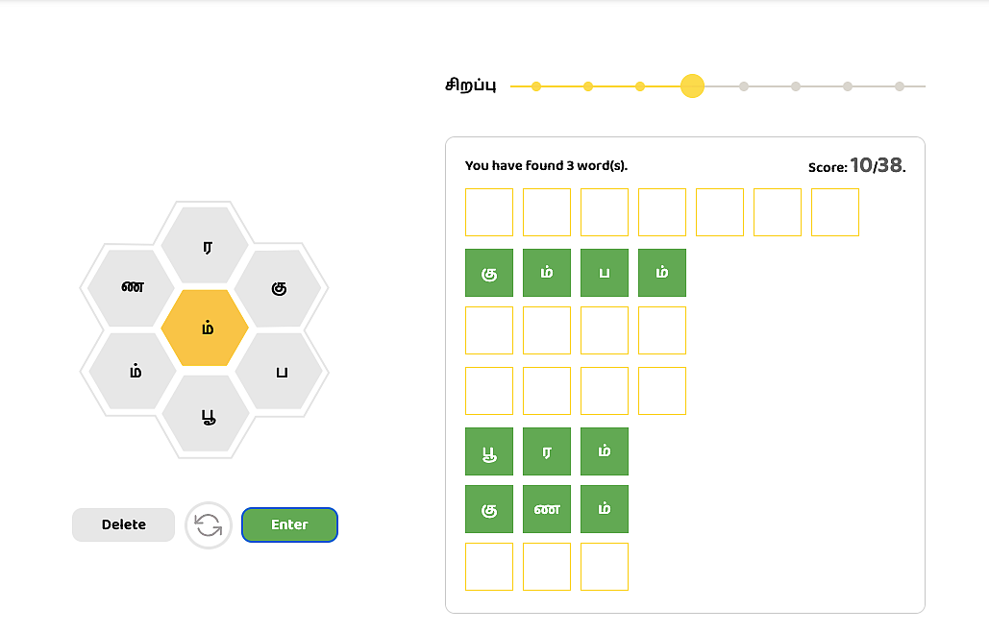Image resolution: width=989 pixels, height=633 pixels.
Task: Click the green ண tile in குணம்
Action: [547, 509]
